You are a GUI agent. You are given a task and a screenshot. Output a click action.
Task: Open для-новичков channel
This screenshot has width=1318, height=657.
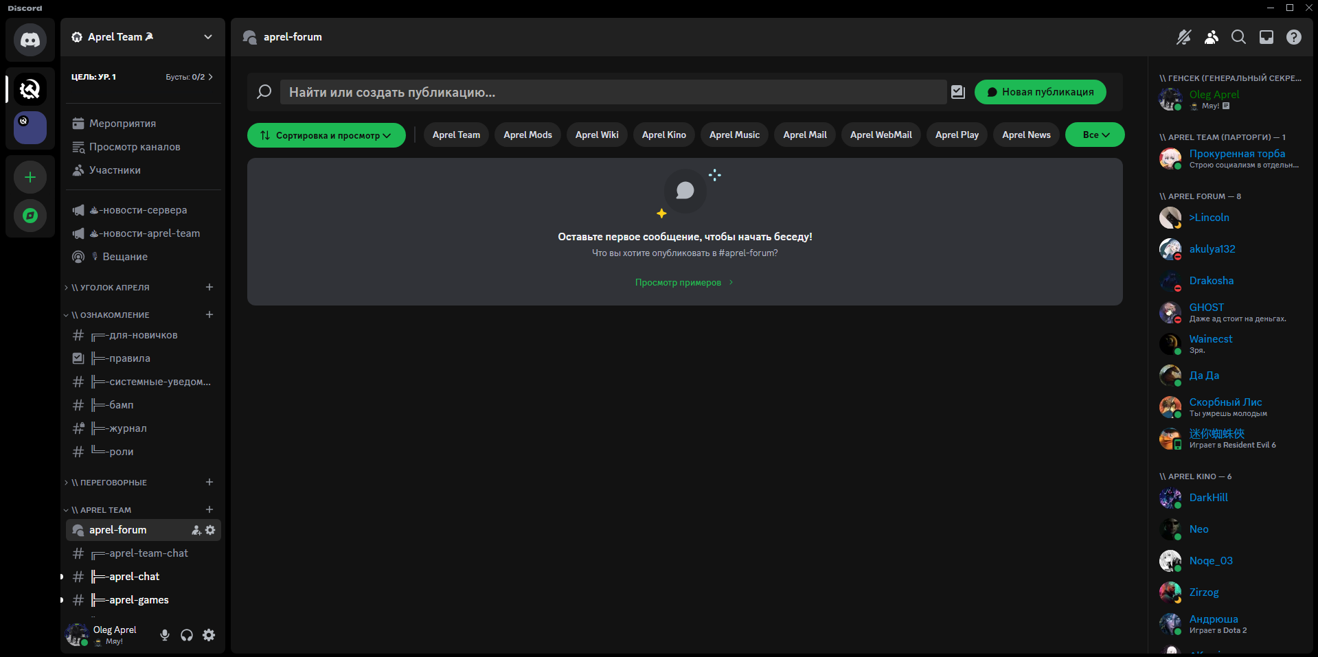[144, 335]
